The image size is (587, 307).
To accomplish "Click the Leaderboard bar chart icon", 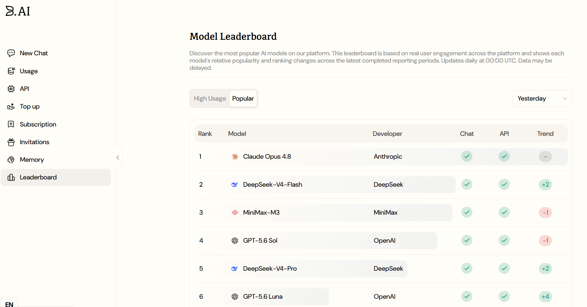I will tap(11, 177).
